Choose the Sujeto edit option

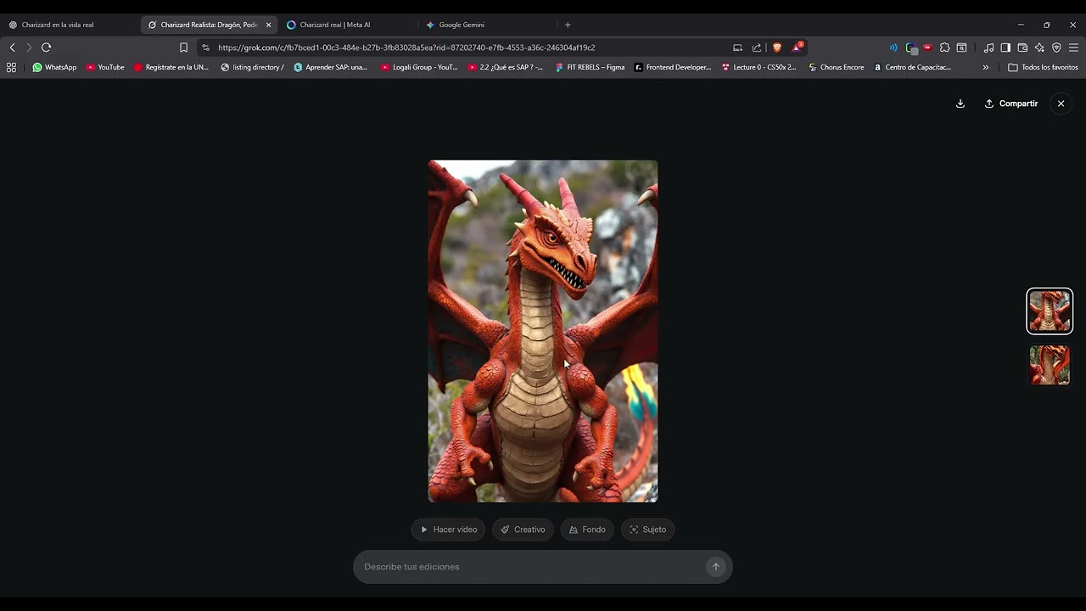[x=647, y=530]
